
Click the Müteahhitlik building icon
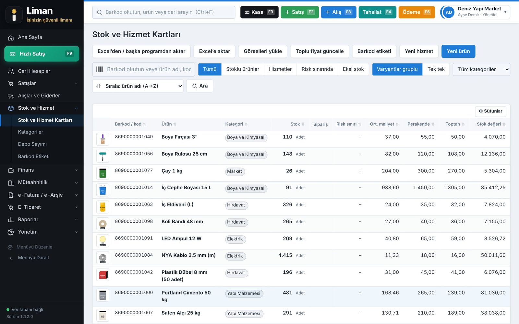(x=11, y=183)
